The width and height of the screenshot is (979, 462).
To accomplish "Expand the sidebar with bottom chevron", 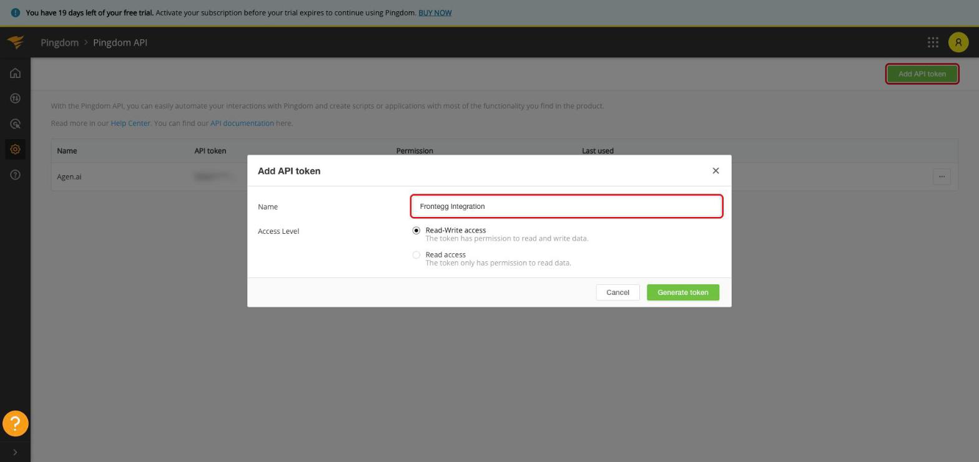I will coord(15,452).
